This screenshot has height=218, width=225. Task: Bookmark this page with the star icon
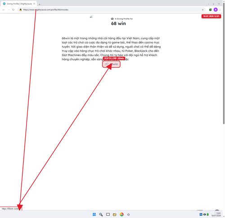point(202,10)
